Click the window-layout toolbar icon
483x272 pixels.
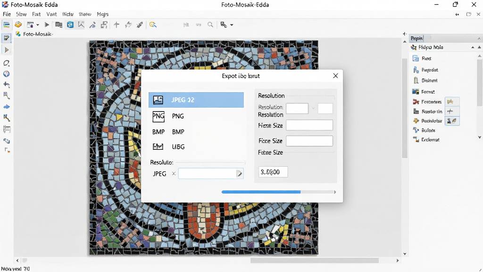[30, 25]
